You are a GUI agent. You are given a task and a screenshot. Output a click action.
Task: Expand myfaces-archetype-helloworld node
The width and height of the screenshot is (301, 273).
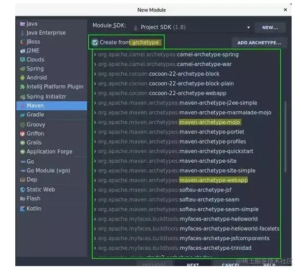coord(95,219)
